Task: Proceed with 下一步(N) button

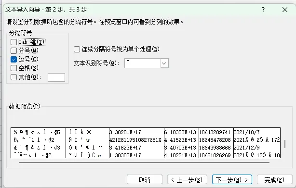Action: pyautogui.click(x=232, y=179)
